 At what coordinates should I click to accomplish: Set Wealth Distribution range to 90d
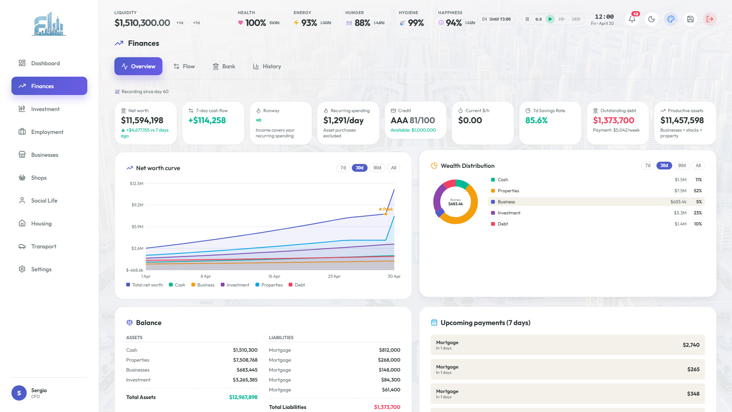click(x=682, y=166)
